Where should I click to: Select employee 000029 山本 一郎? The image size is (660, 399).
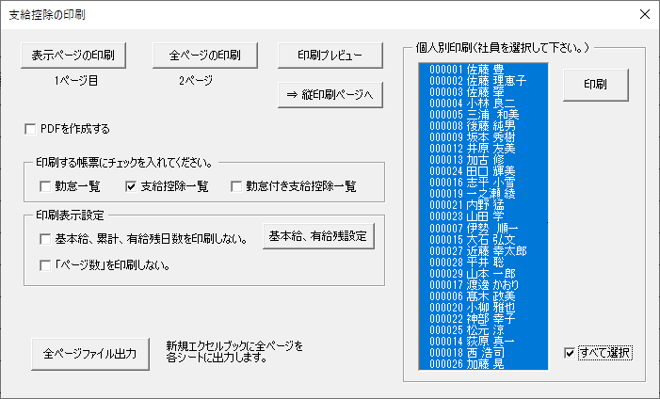click(484, 274)
